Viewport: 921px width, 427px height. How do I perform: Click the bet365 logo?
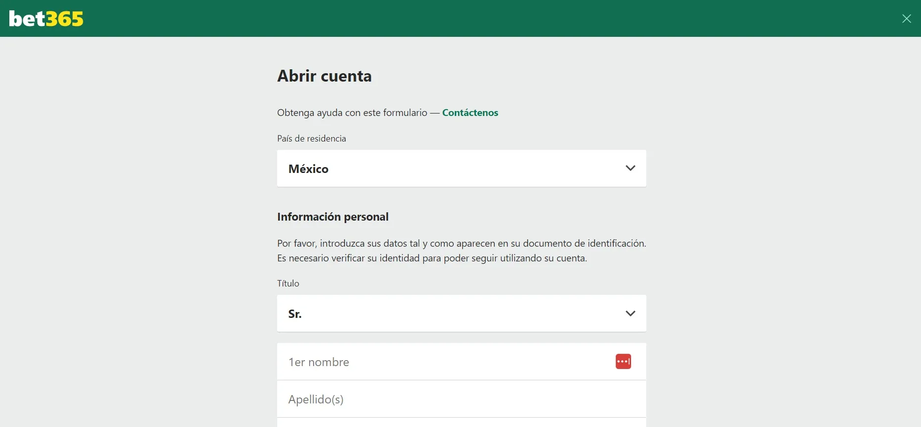click(x=46, y=19)
